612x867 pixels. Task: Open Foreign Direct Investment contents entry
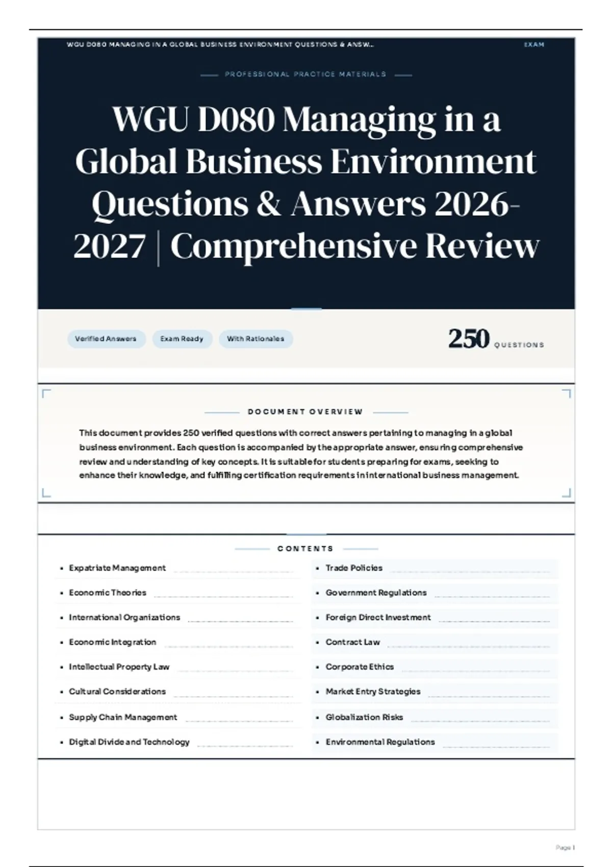tap(435, 618)
